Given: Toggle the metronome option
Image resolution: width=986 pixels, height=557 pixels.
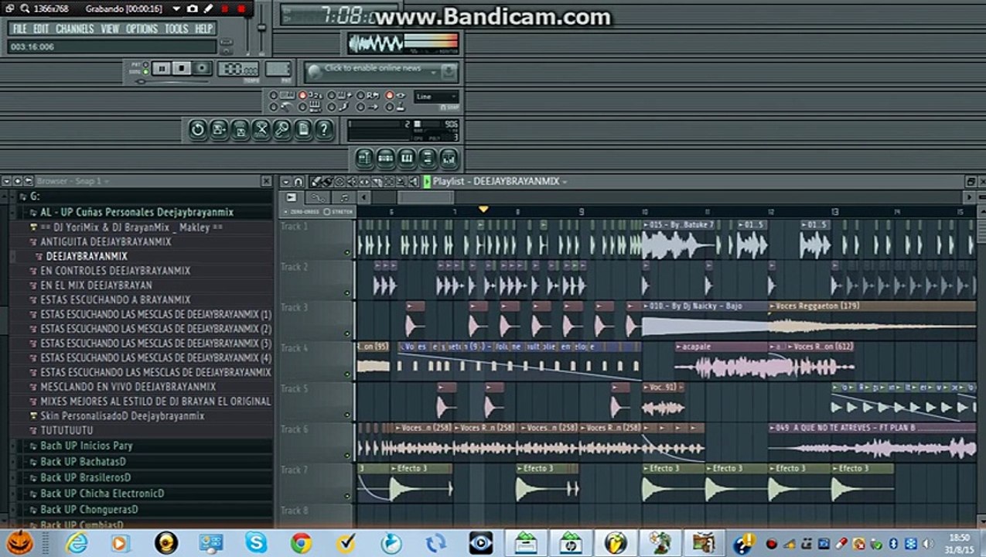Looking at the screenshot, I should click(272, 107).
